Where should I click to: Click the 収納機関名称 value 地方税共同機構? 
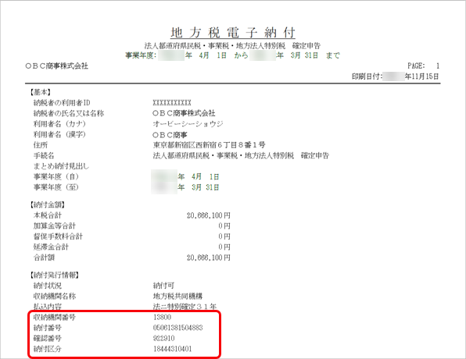pyautogui.click(x=177, y=296)
